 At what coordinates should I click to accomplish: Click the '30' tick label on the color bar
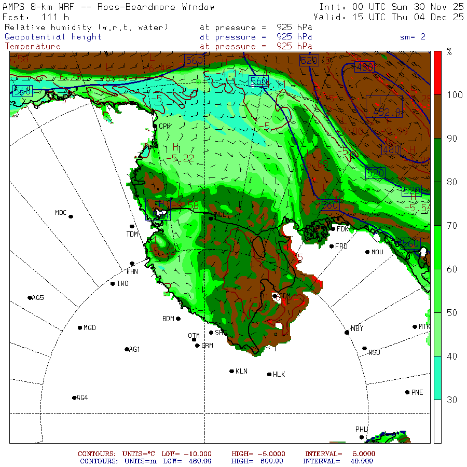(x=452, y=400)
